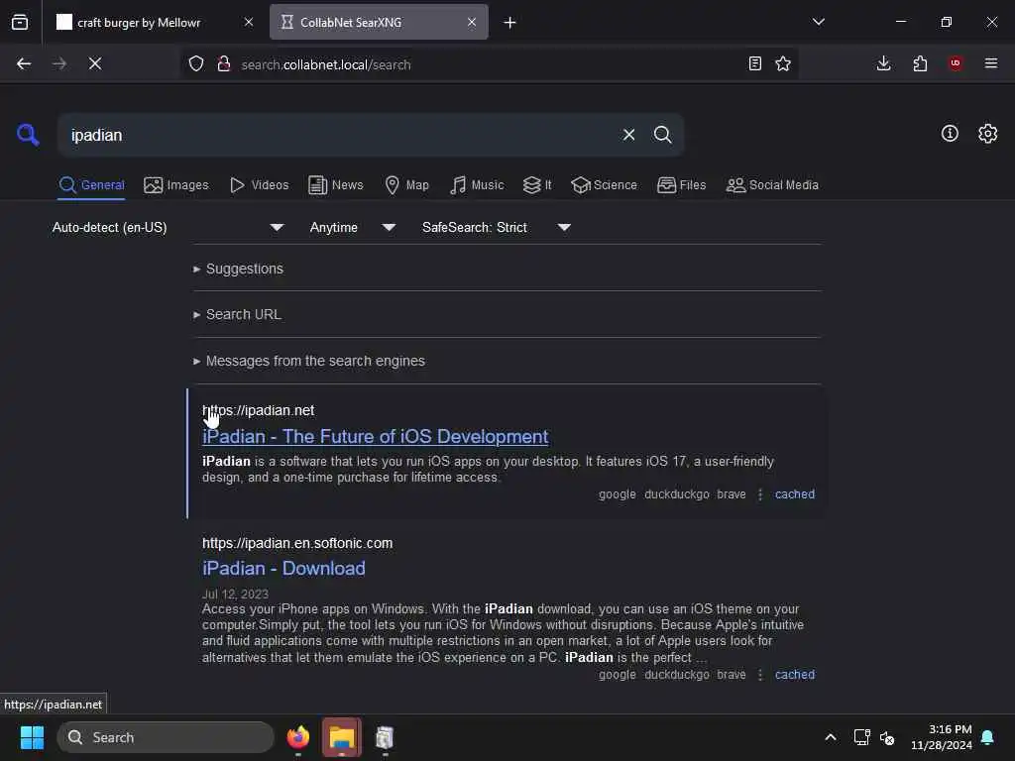This screenshot has width=1015, height=761.
Task: Open the tracking protection shield
Action: click(196, 63)
